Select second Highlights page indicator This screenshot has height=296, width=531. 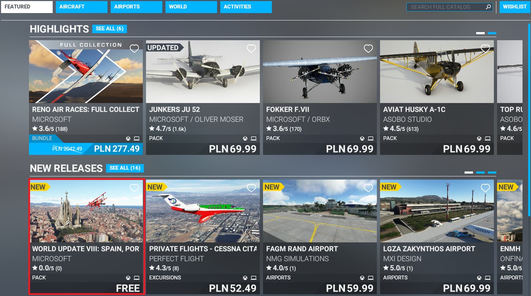point(492,33)
